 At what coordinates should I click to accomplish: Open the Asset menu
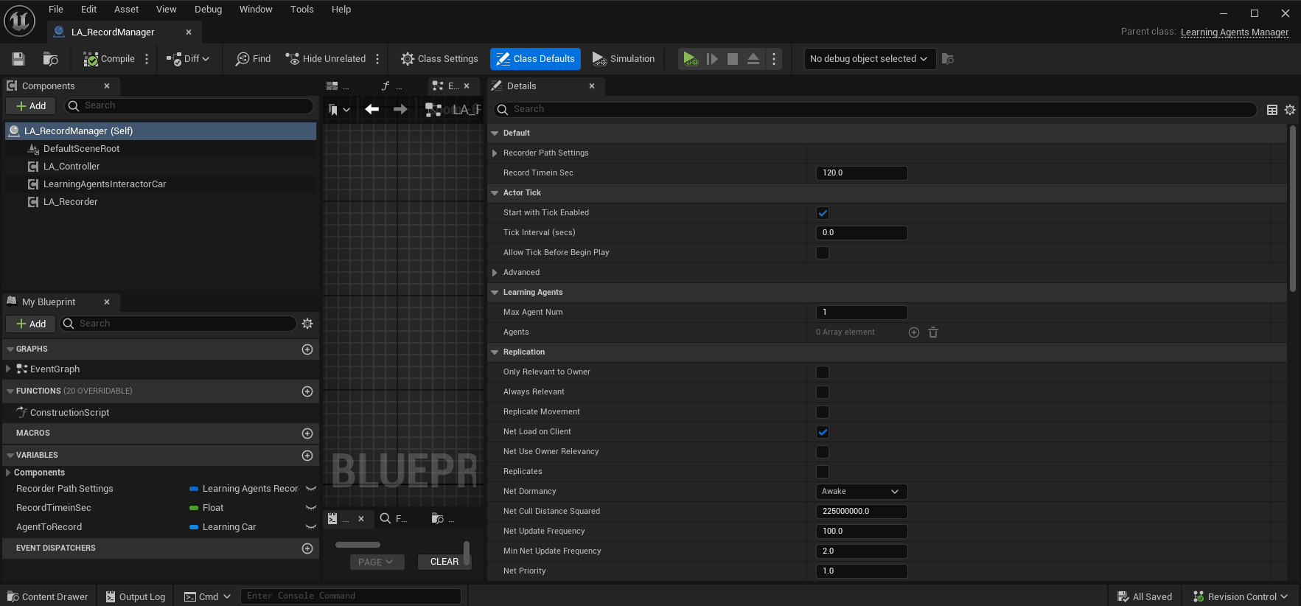click(126, 10)
